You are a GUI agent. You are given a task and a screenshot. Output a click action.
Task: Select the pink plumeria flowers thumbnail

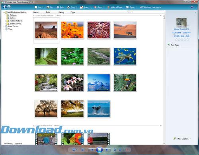click(72, 82)
